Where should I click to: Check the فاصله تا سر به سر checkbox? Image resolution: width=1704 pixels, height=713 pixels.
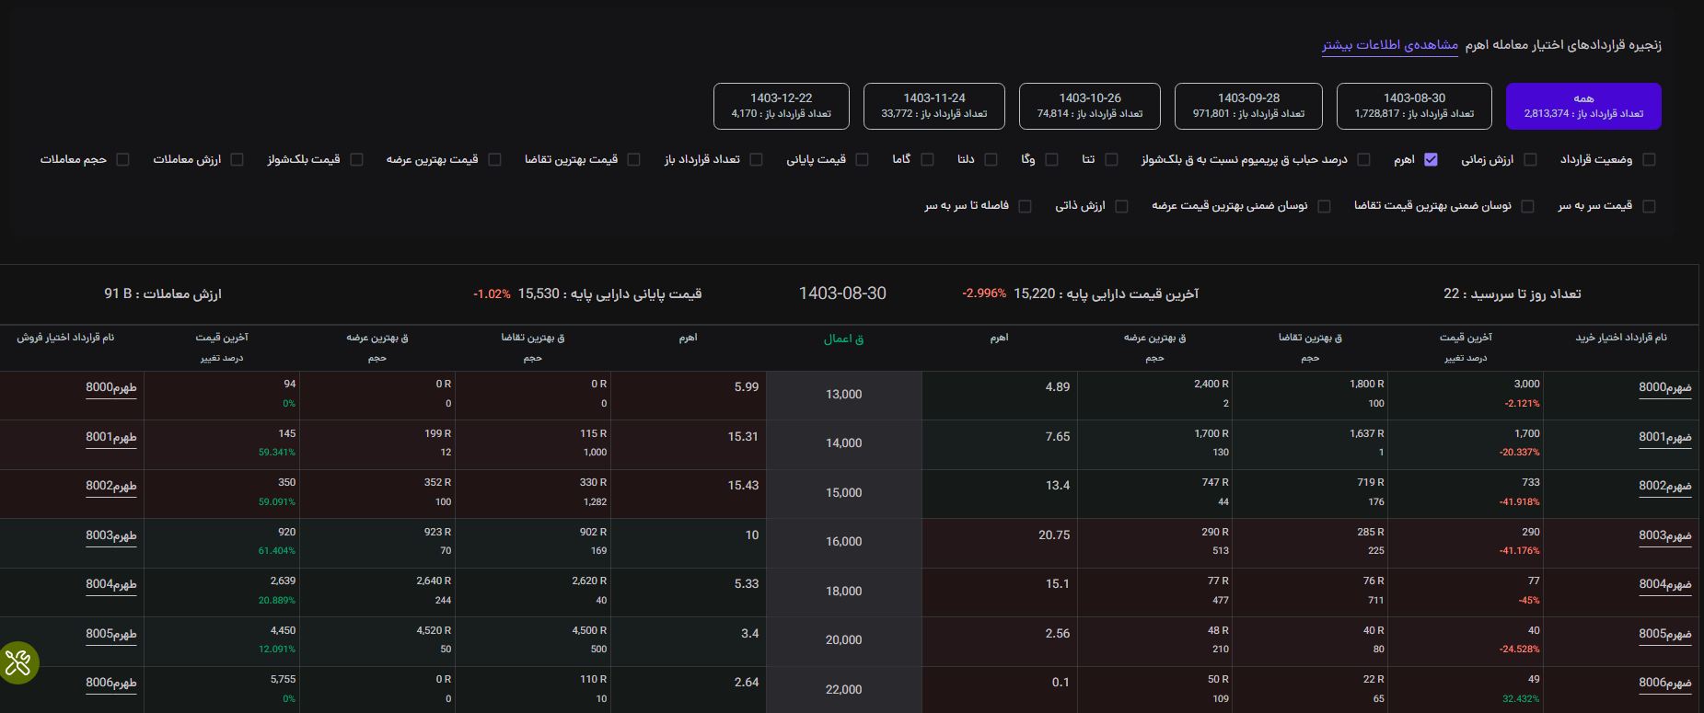(x=1025, y=206)
